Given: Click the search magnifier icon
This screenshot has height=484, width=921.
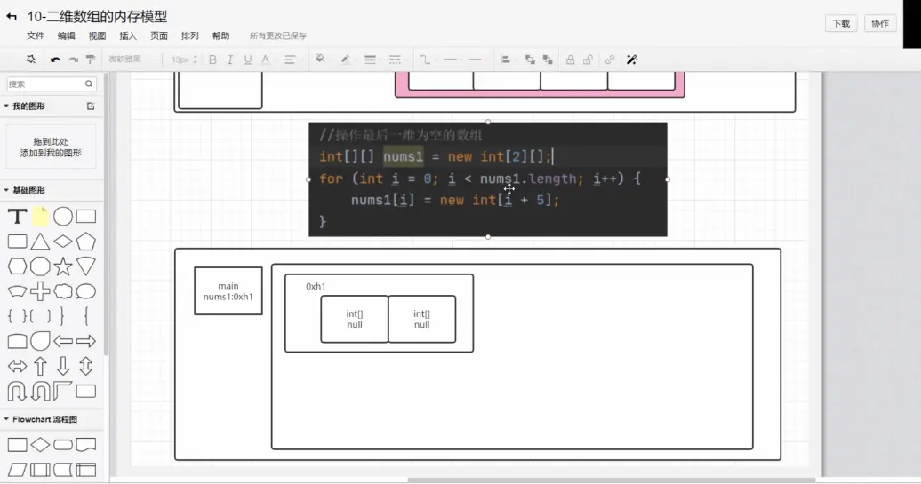Looking at the screenshot, I should [x=89, y=83].
